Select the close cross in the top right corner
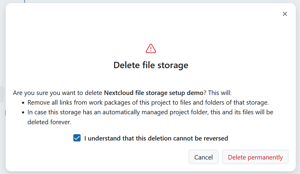 [x=285, y=14]
